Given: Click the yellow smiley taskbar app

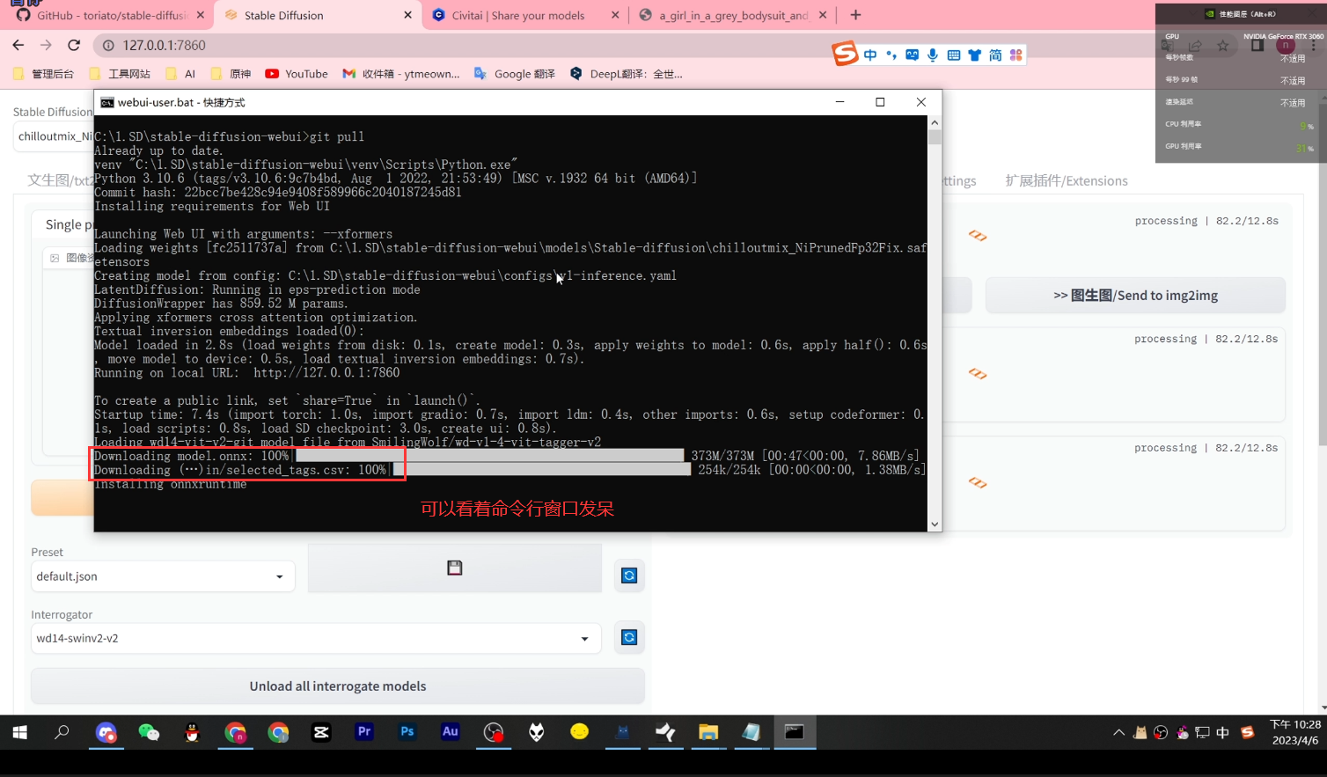Looking at the screenshot, I should click(579, 732).
